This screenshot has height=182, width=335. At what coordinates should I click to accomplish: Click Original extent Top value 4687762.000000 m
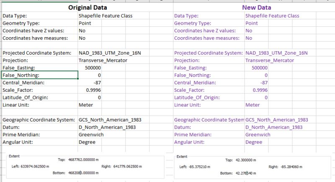(x=83, y=159)
